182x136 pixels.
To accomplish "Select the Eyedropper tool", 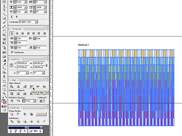I will [x=4, y=65].
